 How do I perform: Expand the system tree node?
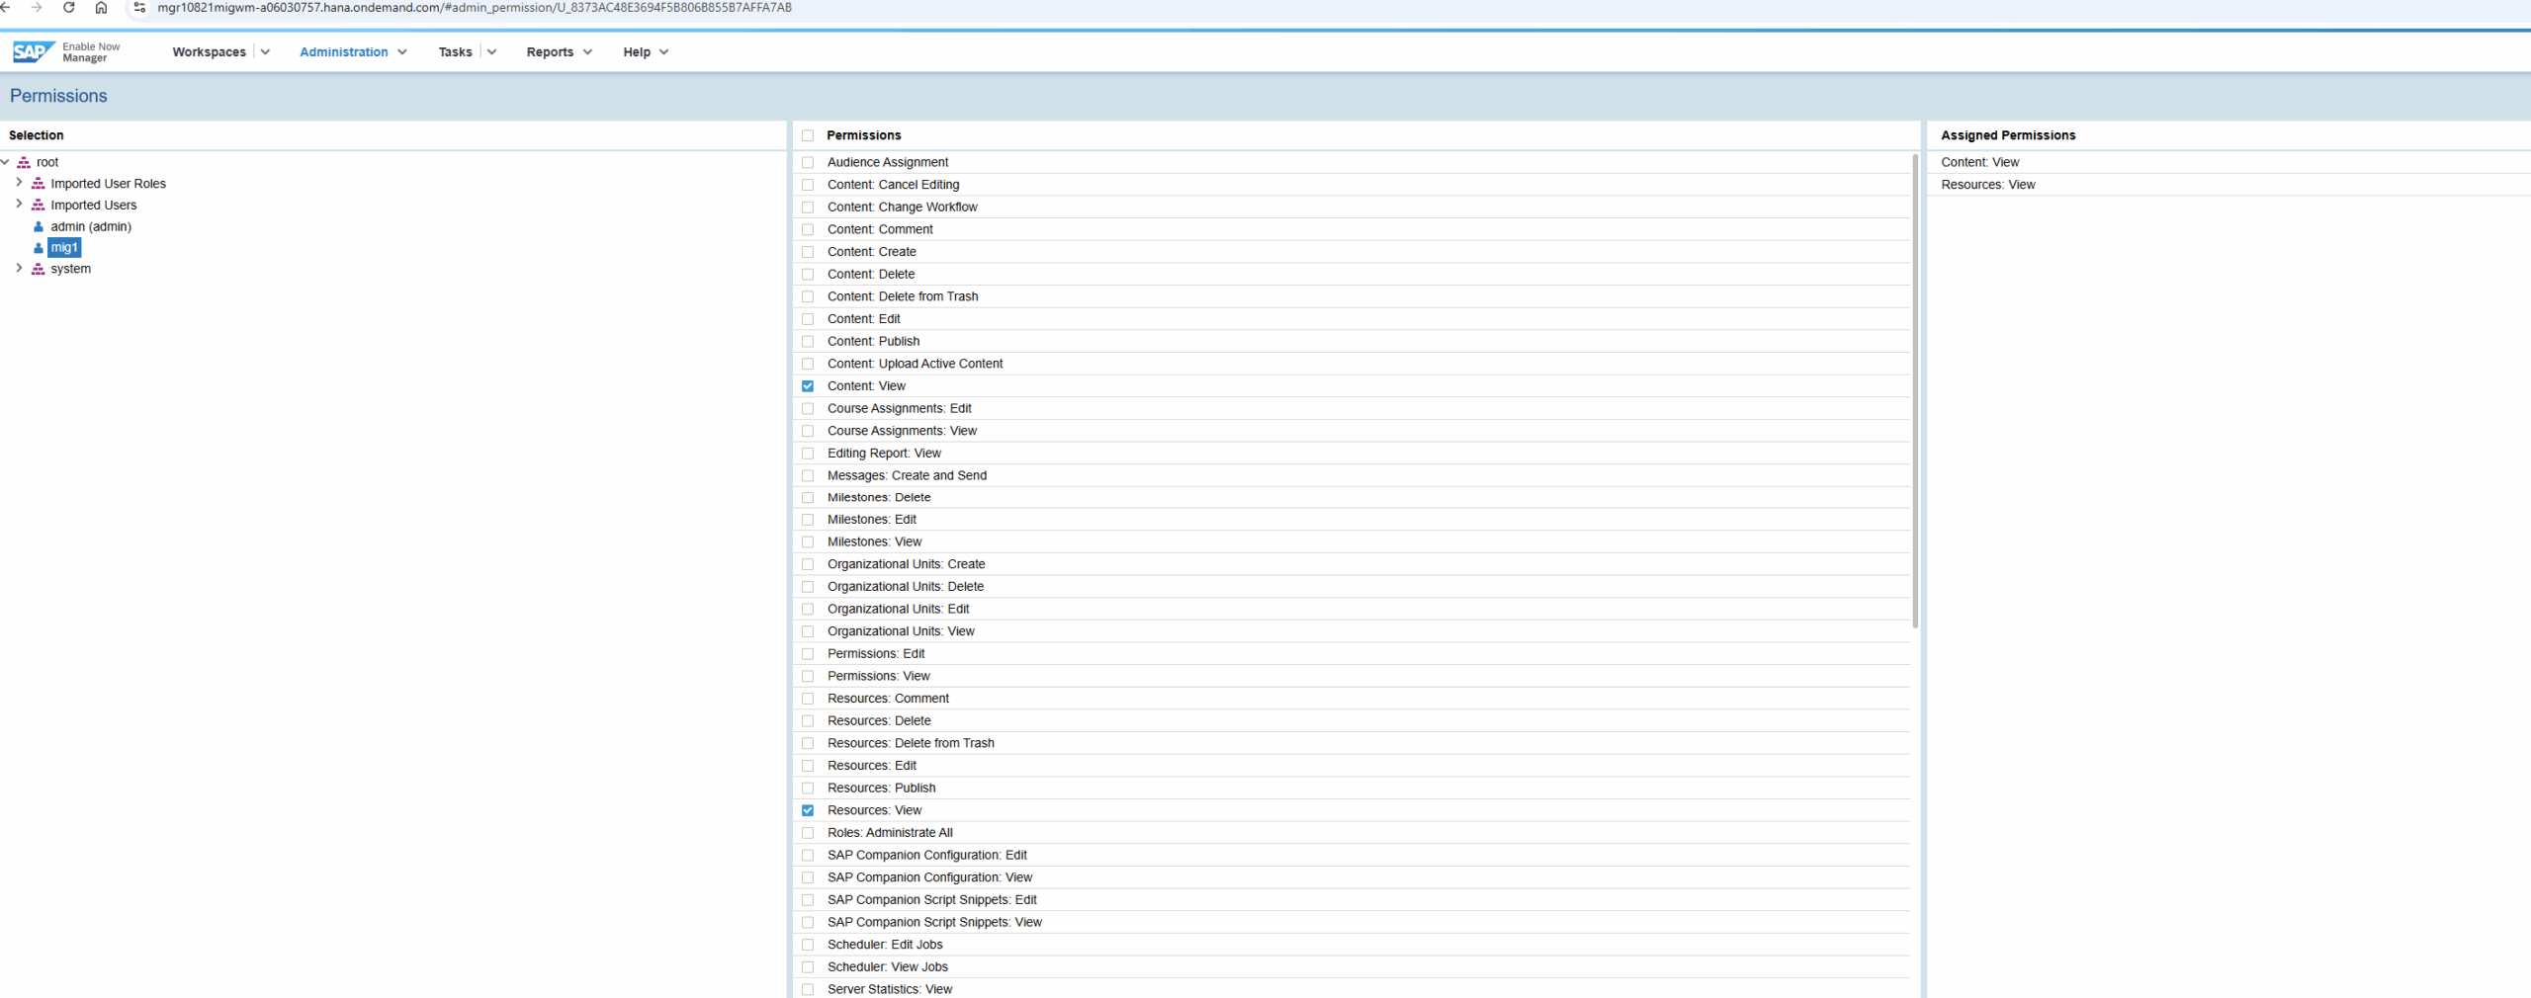(x=19, y=269)
